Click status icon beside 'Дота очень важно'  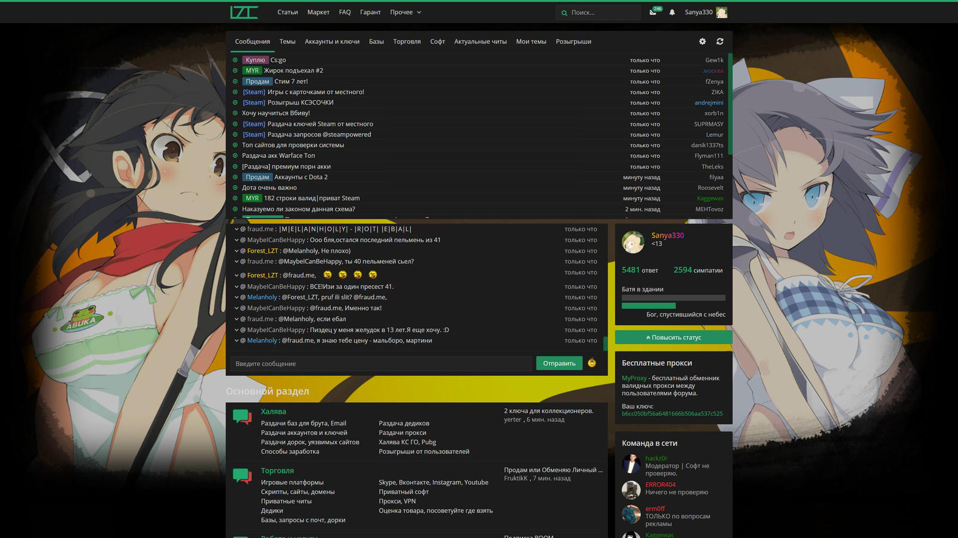point(235,188)
